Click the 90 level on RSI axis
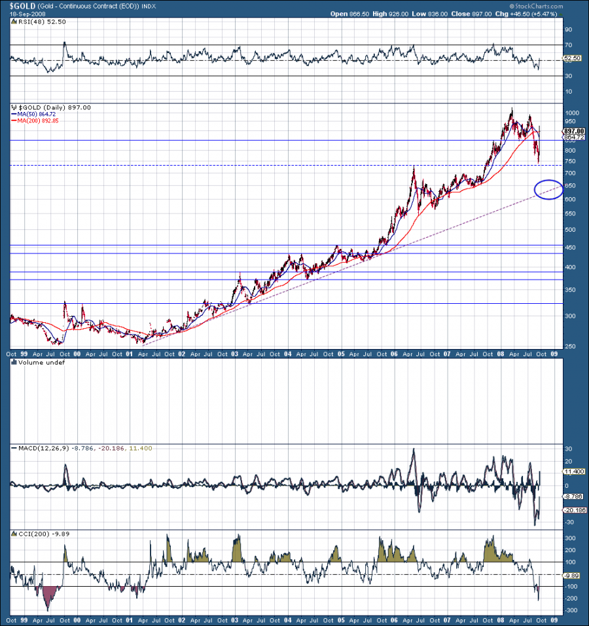This screenshot has width=589, height=626. point(568,29)
